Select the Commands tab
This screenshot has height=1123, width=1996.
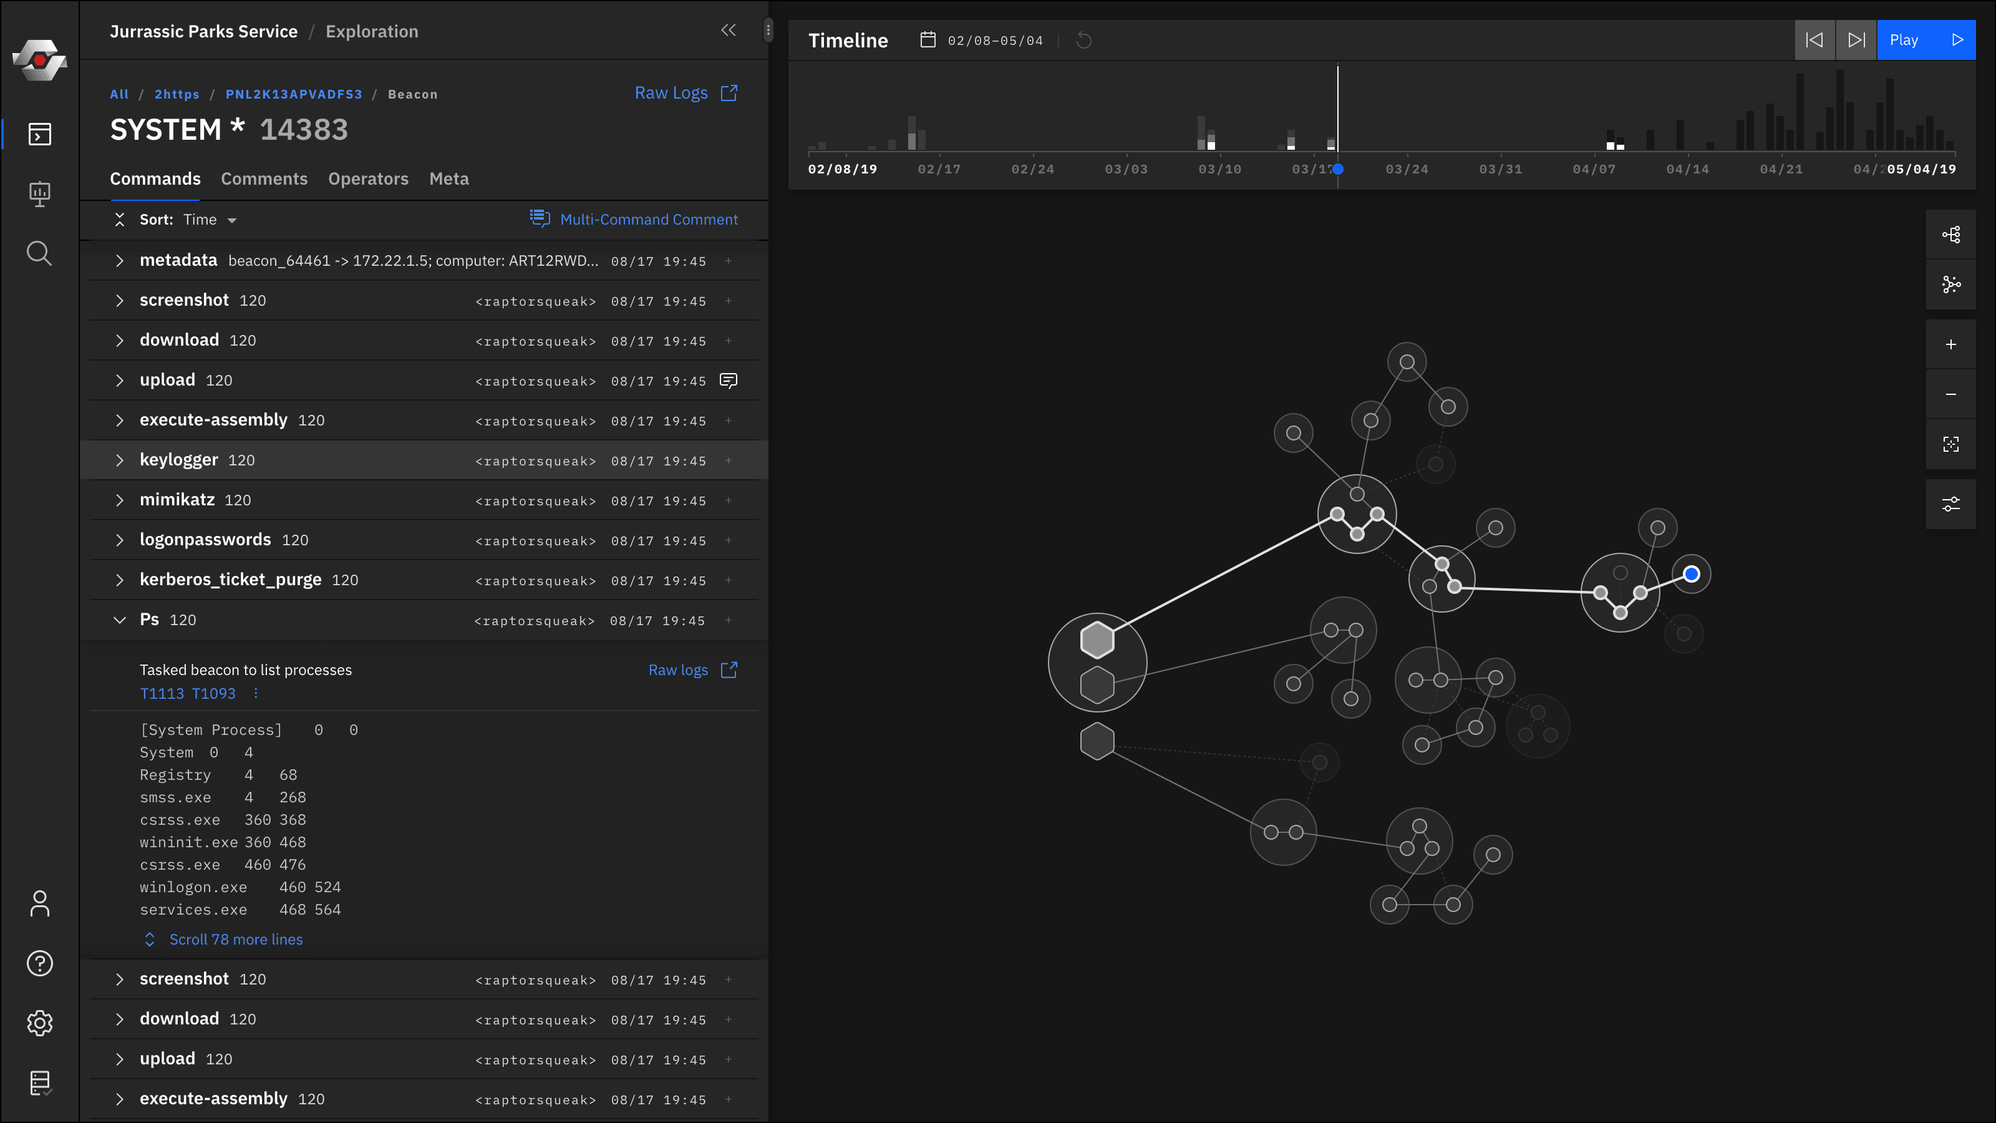[155, 179]
